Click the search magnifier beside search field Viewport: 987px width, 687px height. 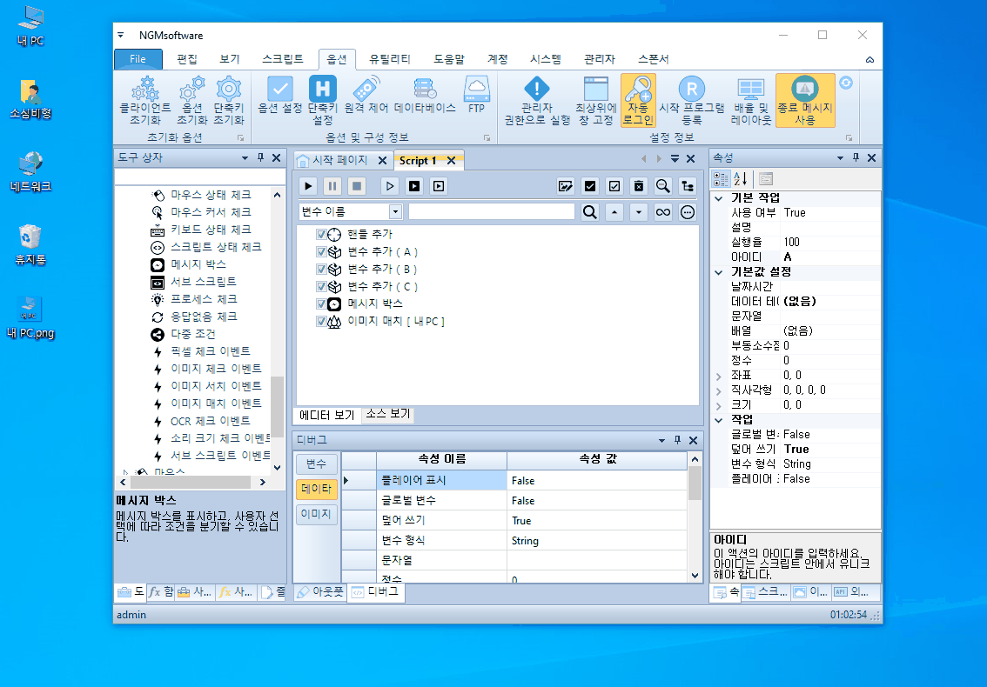coord(590,212)
